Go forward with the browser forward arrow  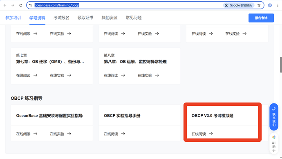[x=13, y=5]
